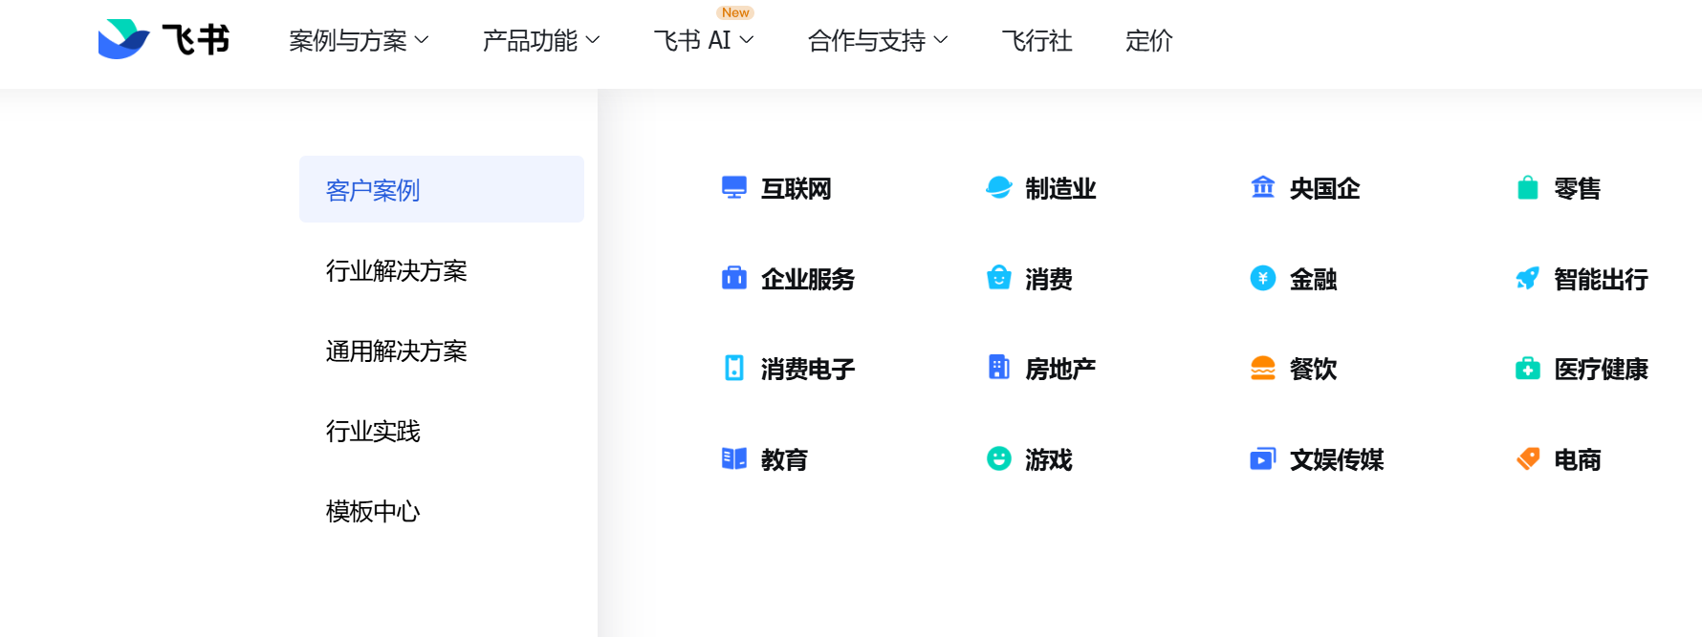Click the 零售 shopping bag icon
Screen dimensions: 1702x637
tap(1528, 187)
